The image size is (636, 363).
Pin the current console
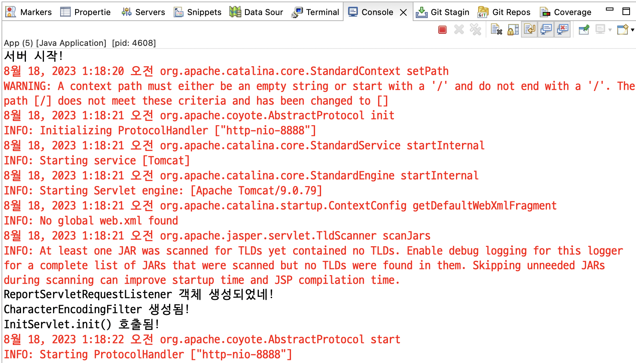584,30
